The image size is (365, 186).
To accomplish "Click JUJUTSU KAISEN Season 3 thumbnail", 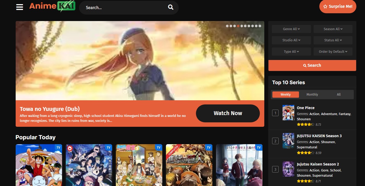I will point(288,141).
